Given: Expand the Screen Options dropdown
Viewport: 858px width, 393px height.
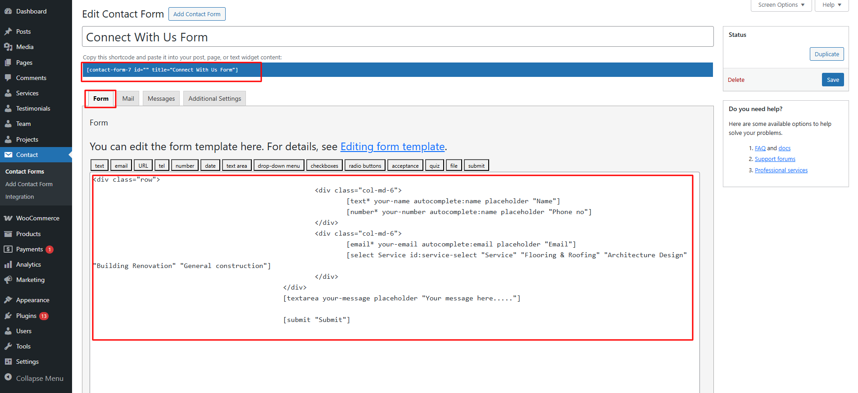Looking at the screenshot, I should [x=781, y=5].
